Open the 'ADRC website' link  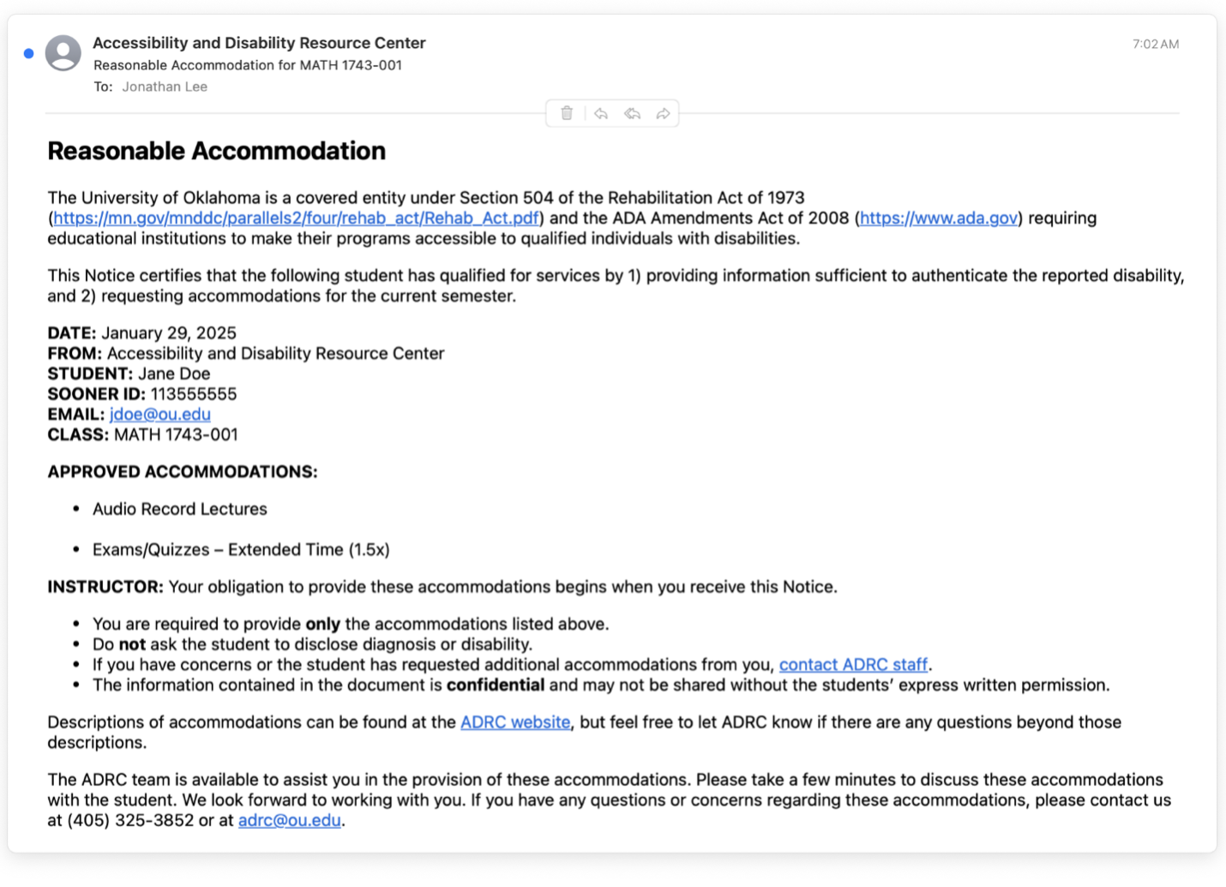[515, 722]
